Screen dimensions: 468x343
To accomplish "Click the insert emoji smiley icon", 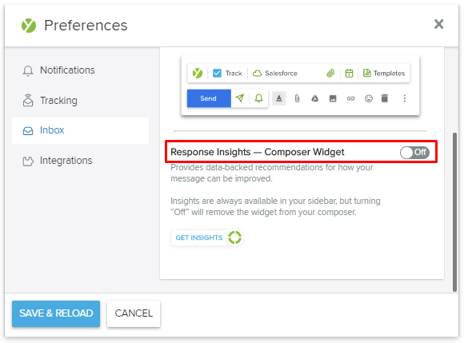I will pos(369,98).
